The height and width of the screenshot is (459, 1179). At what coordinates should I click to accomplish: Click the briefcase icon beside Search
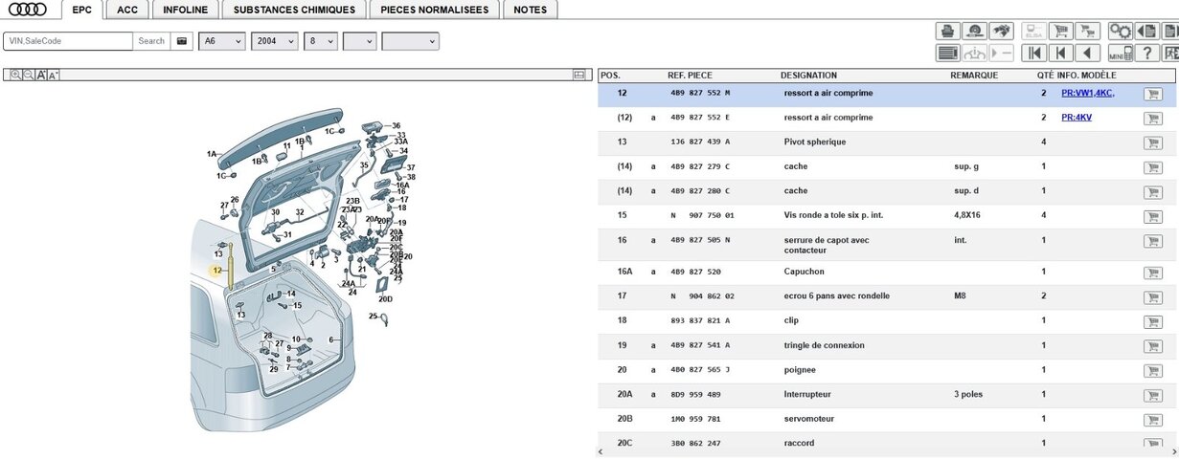point(182,41)
